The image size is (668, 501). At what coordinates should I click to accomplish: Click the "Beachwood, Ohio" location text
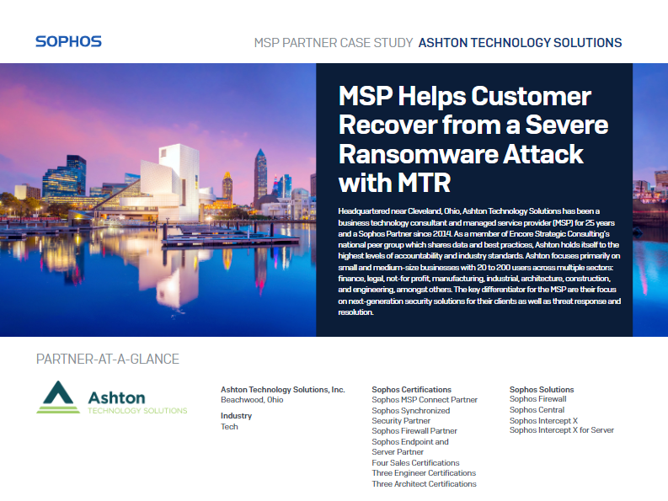pyautogui.click(x=252, y=400)
